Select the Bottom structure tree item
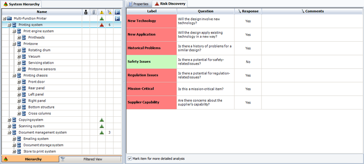This screenshot has height=164, width=364. tap(41, 107)
